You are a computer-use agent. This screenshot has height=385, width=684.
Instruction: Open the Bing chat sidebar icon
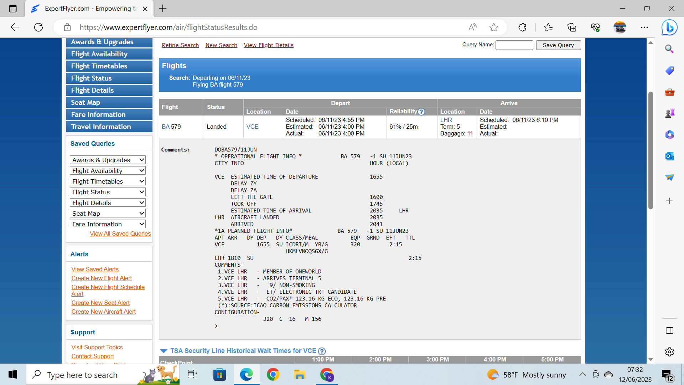(x=669, y=27)
